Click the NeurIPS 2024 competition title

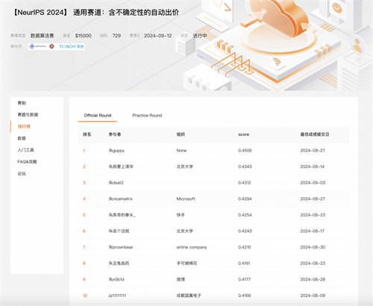coord(95,12)
